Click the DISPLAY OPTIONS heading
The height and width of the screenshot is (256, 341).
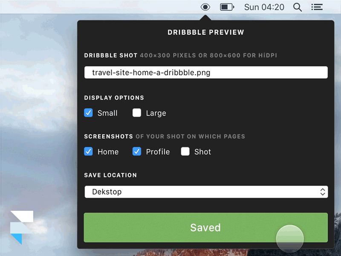coord(114,98)
